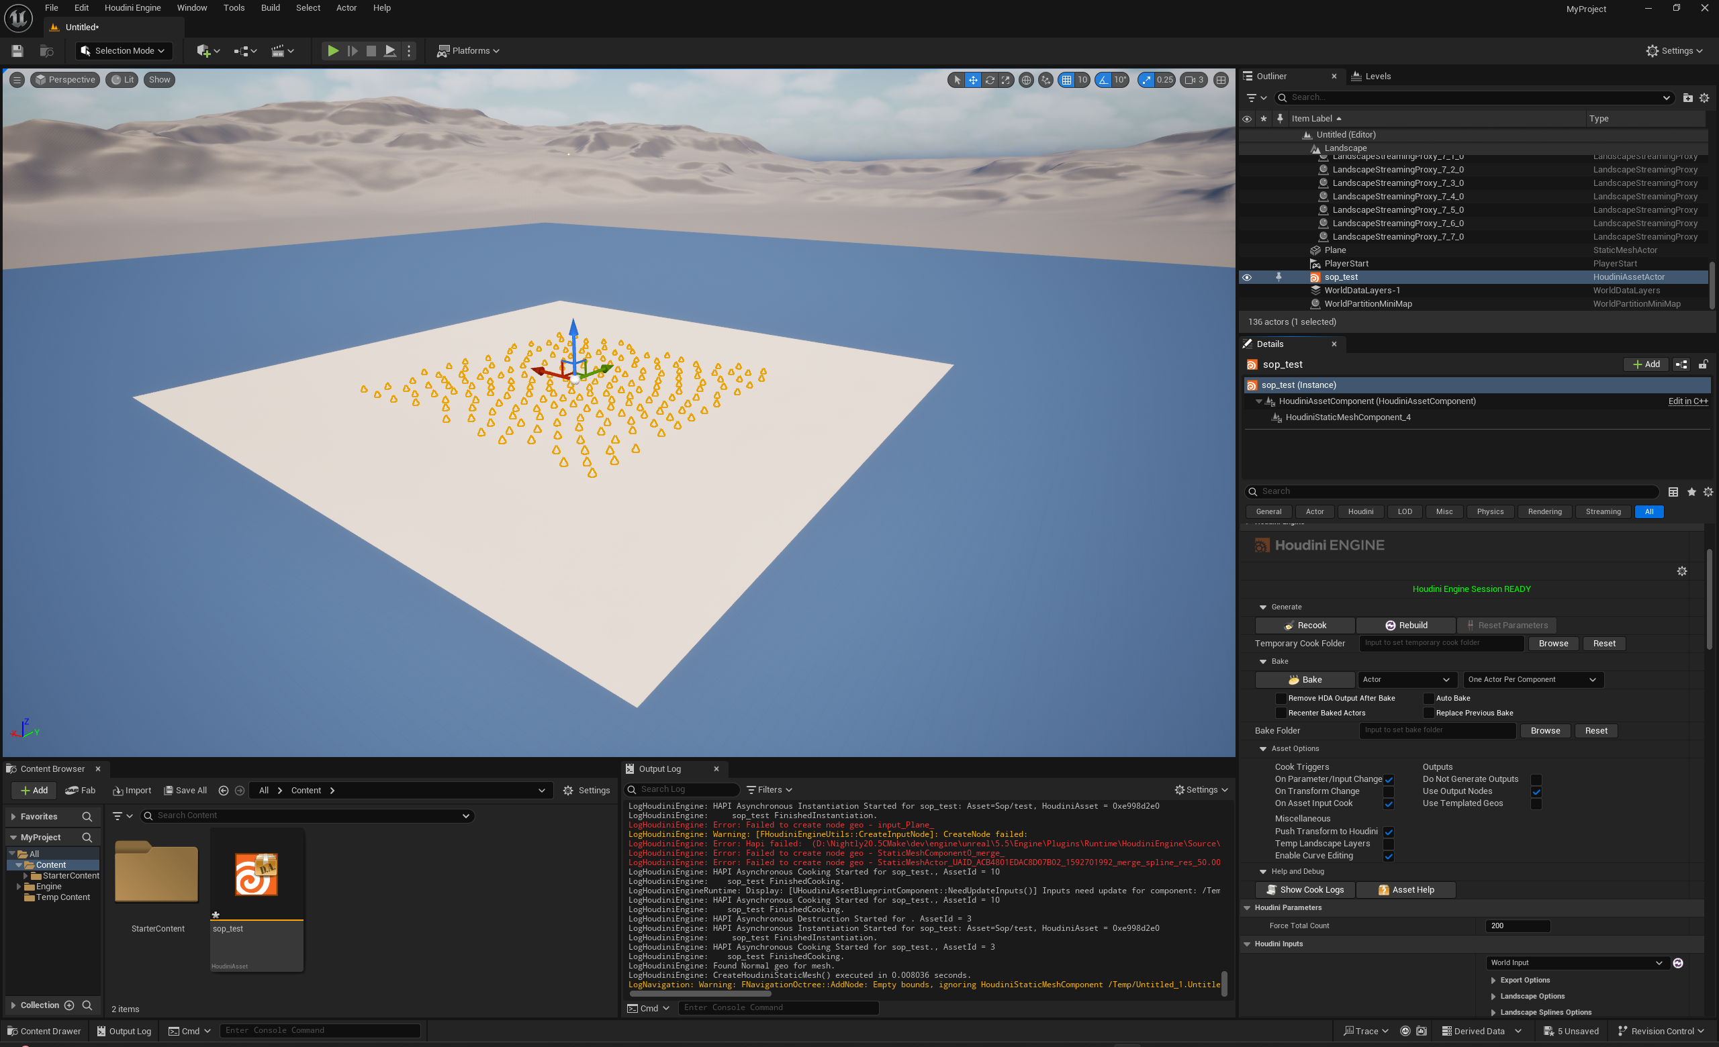
Task: Switch to the Levels tab
Action: coord(1370,77)
